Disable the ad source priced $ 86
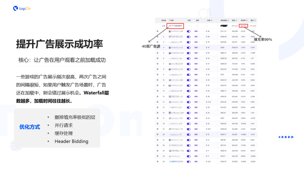304x170 pixels. [x=189, y=37]
